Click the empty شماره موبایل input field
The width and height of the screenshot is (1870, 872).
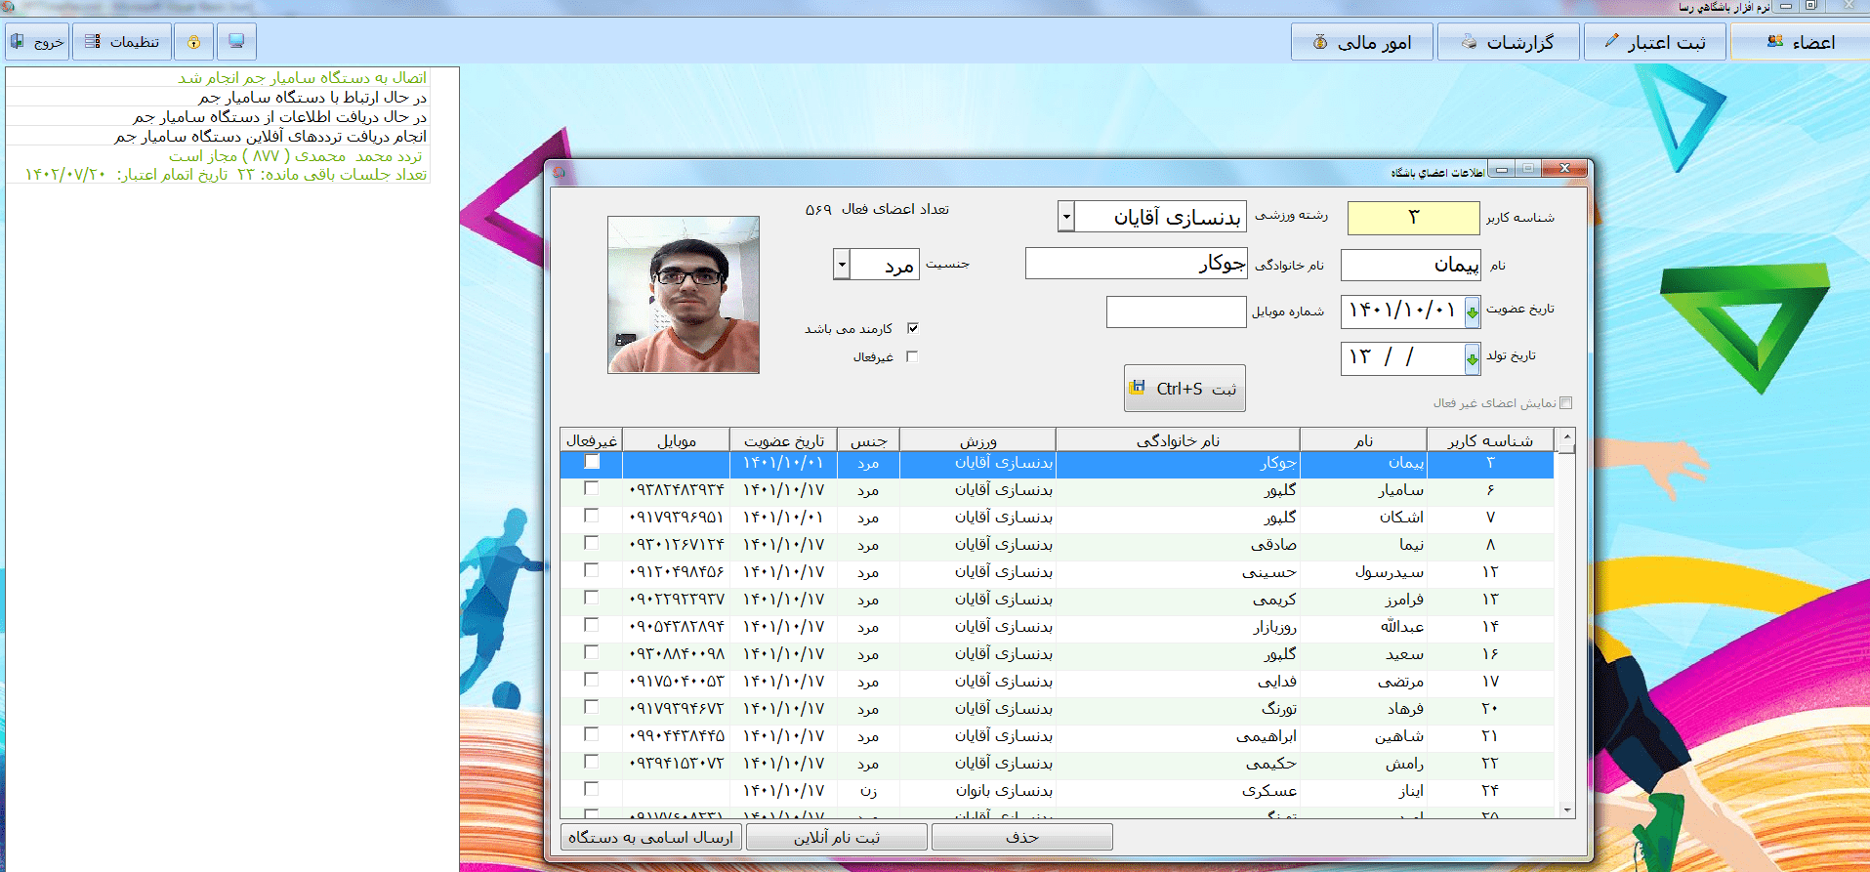(x=1177, y=312)
